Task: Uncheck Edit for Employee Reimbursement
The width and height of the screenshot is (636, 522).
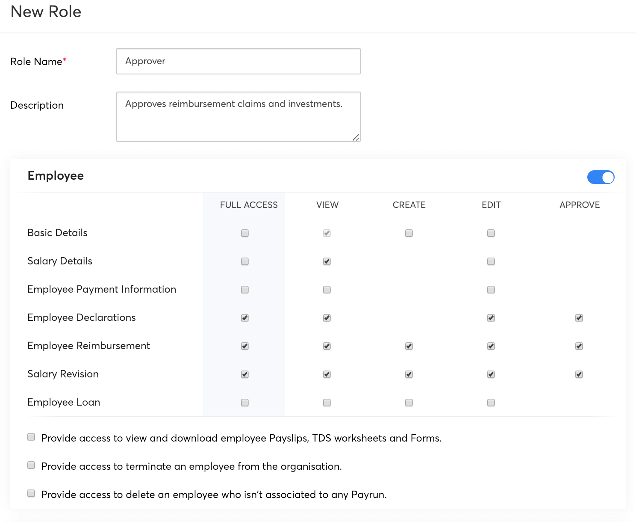Action: coord(491,346)
